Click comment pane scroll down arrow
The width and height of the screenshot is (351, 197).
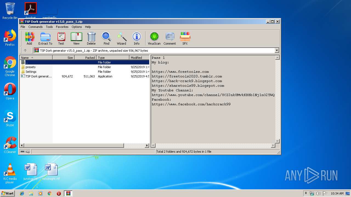(x=277, y=141)
